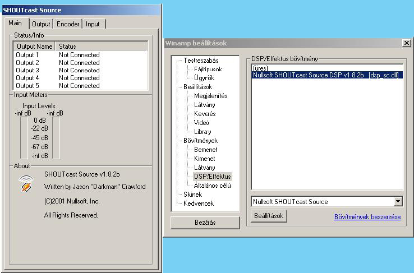Select the Beállítások tree node
The height and width of the screenshot is (273, 414).
click(198, 87)
